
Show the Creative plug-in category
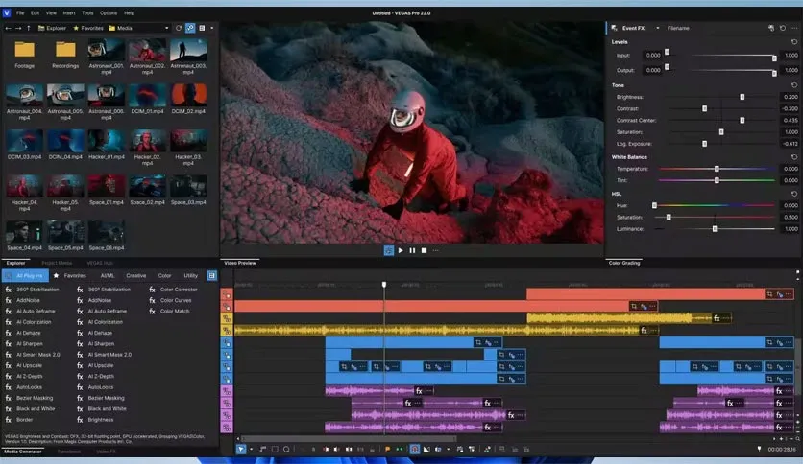point(135,275)
